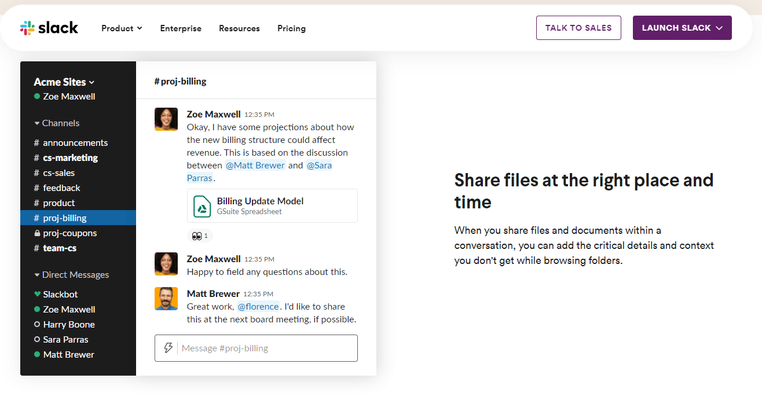Viewport: 762px width, 393px height.
Task: Expand the Acme Sites workspace menu
Action: pyautogui.click(x=64, y=82)
